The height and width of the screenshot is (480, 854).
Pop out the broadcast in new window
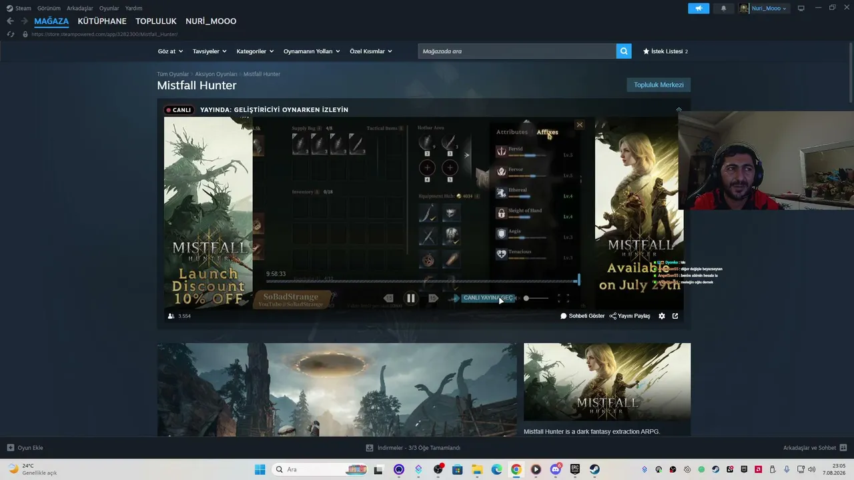(675, 316)
